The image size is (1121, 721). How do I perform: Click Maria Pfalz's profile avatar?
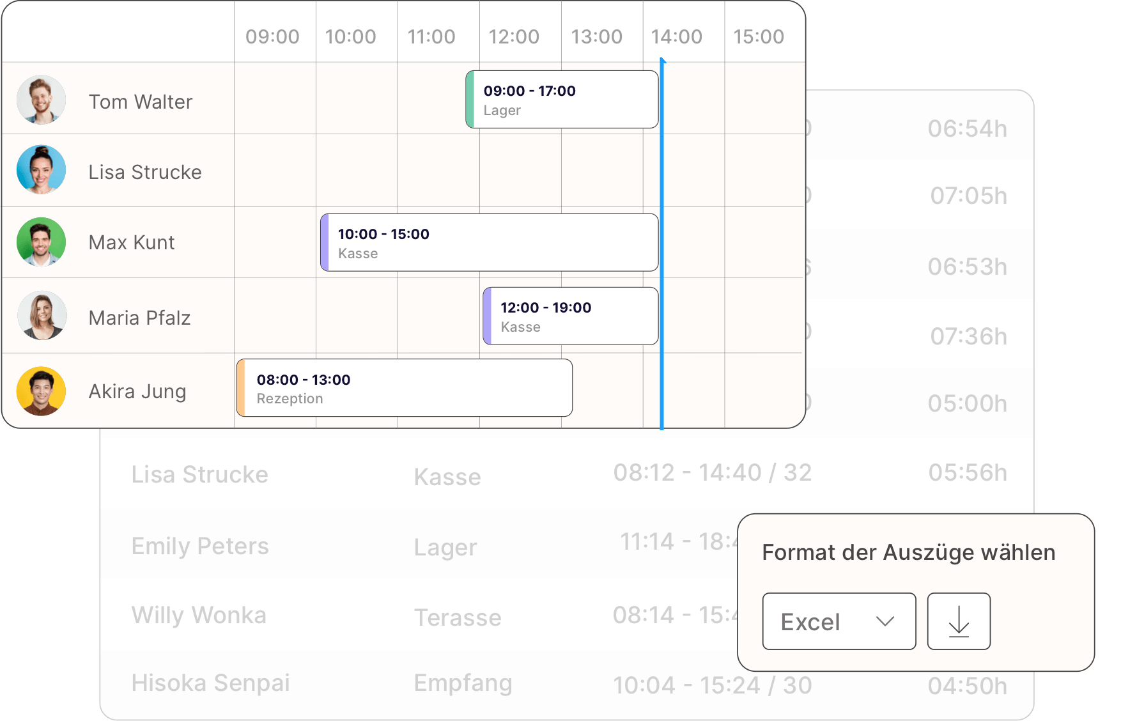(x=42, y=315)
